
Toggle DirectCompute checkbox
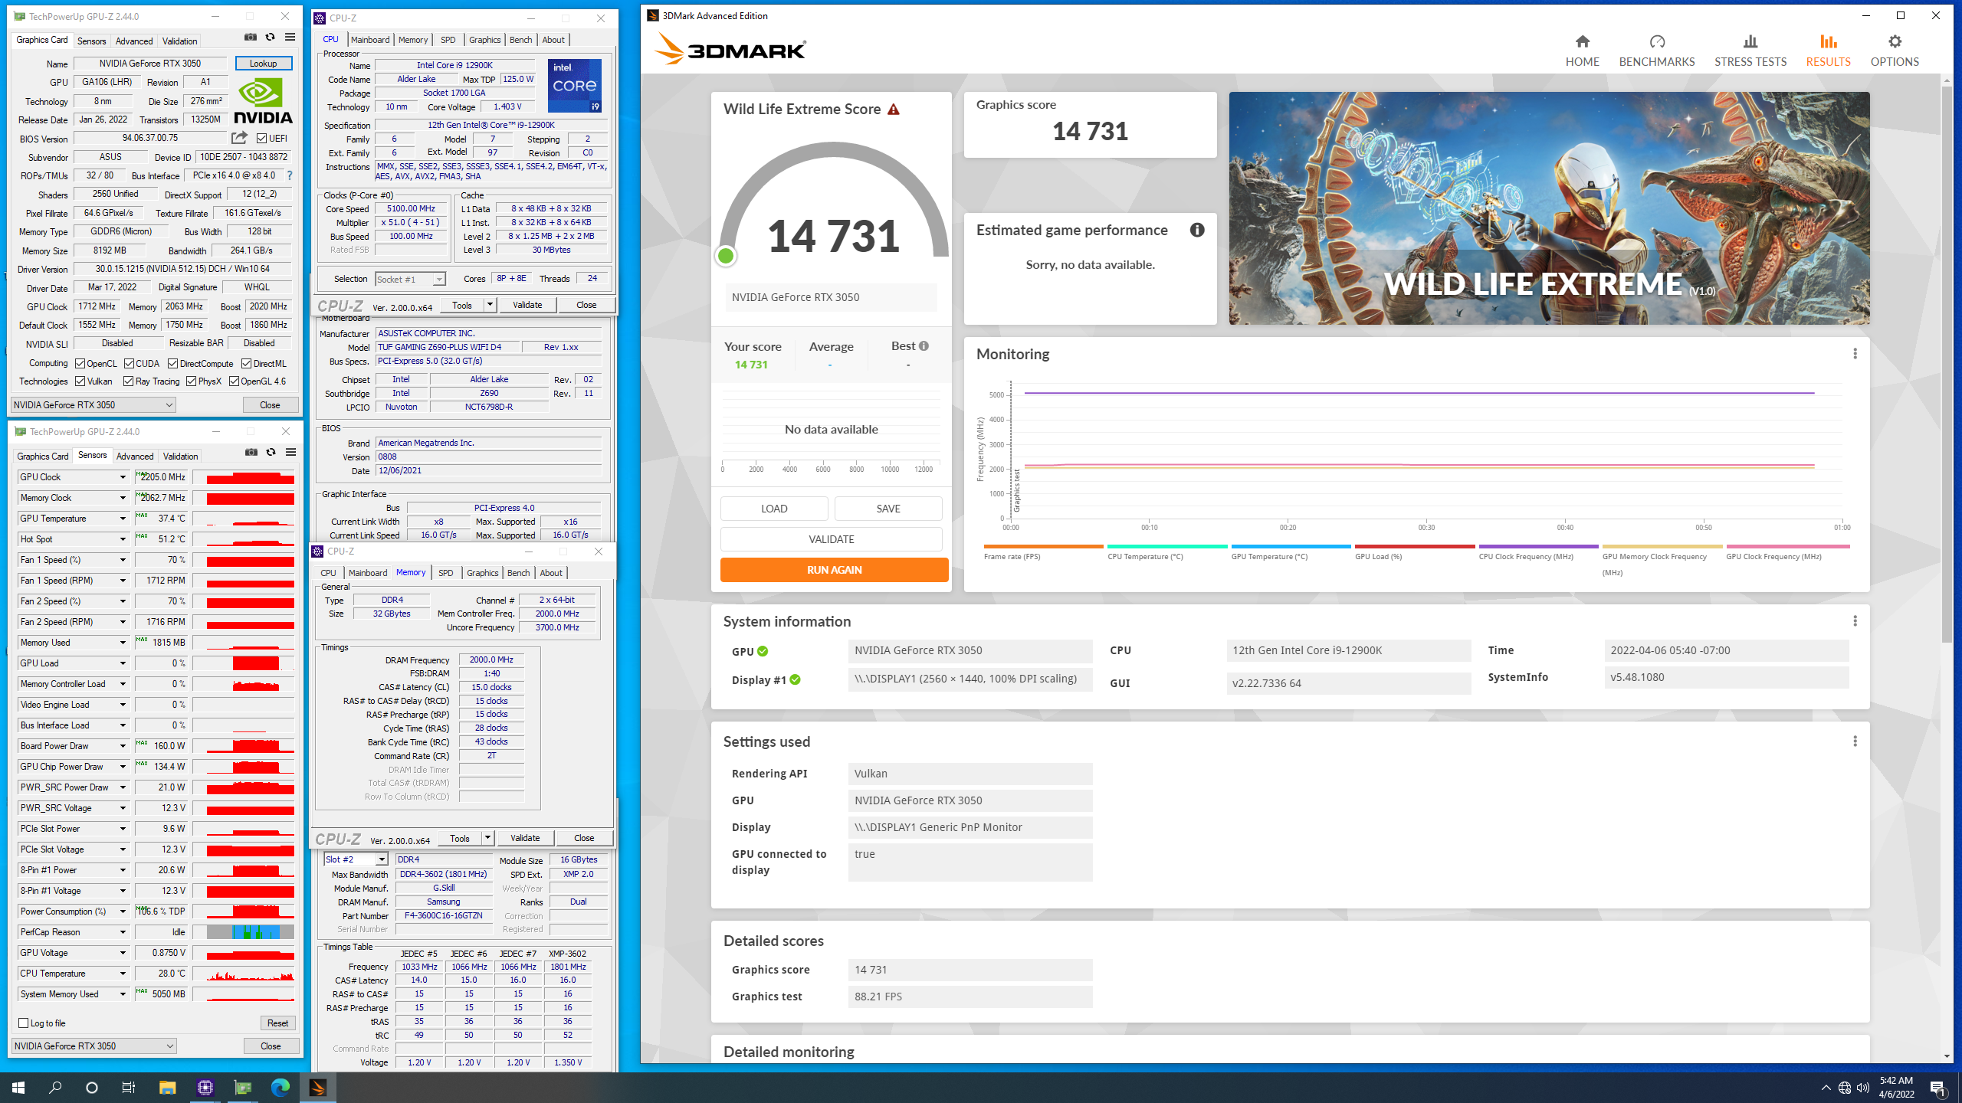[172, 363]
